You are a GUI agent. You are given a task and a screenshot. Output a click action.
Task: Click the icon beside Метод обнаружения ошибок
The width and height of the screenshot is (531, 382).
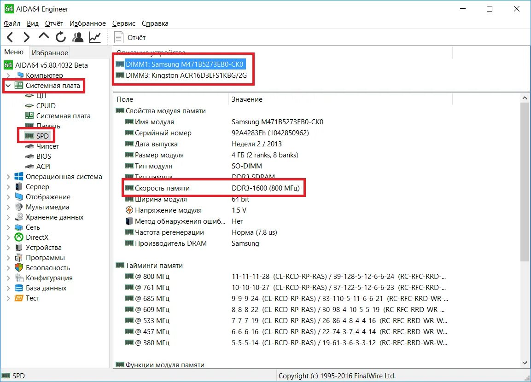[x=129, y=221]
